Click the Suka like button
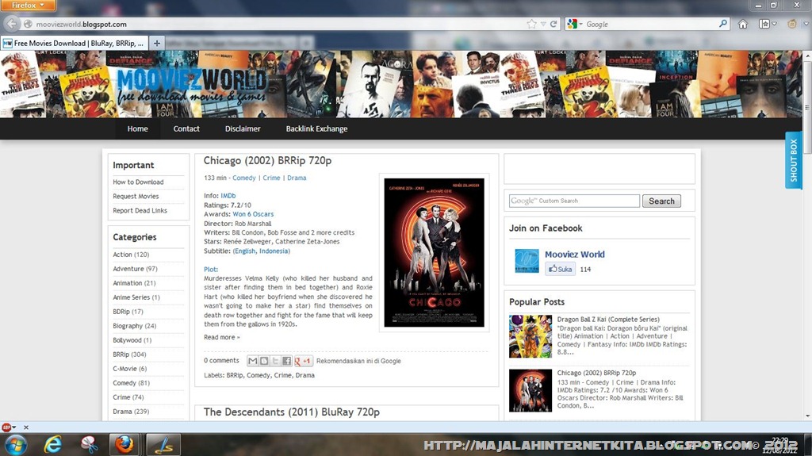The height and width of the screenshot is (456, 812). (x=561, y=269)
